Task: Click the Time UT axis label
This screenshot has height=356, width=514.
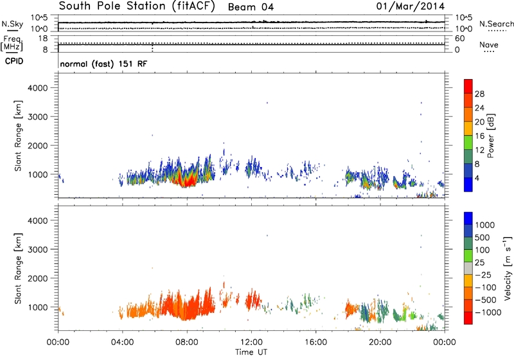Action: (251, 352)
